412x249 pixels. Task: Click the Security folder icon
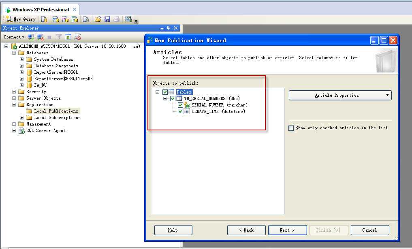(21, 92)
